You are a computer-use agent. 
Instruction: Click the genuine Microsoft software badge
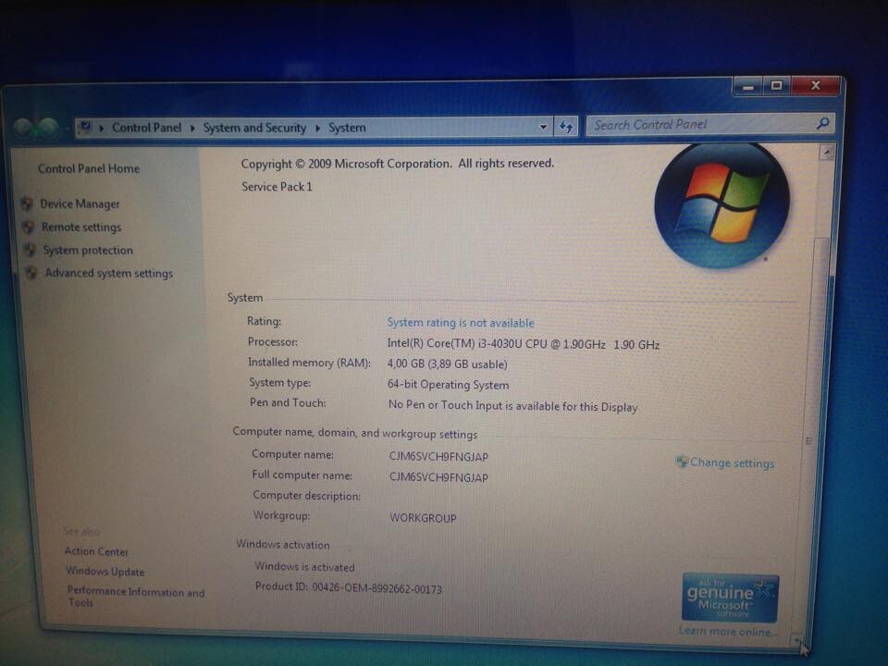[x=730, y=598]
